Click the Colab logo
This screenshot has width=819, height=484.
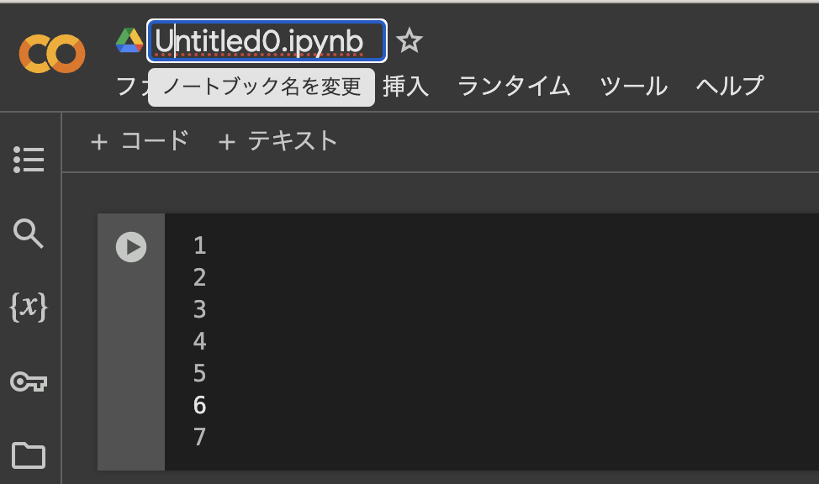point(52,54)
